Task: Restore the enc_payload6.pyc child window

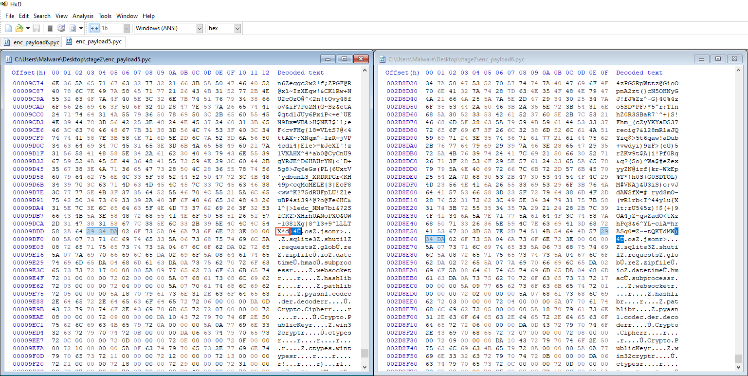Action: pyautogui.click(x=718, y=59)
